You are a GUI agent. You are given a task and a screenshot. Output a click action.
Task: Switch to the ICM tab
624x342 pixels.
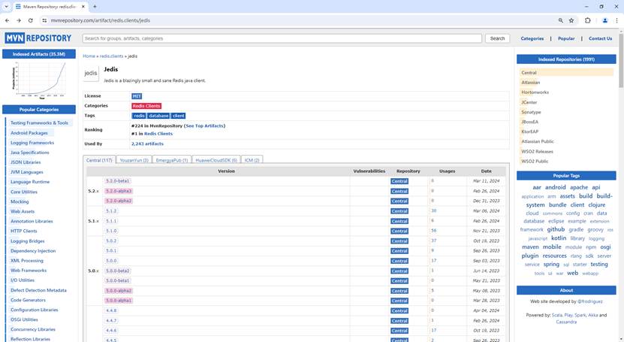click(252, 159)
